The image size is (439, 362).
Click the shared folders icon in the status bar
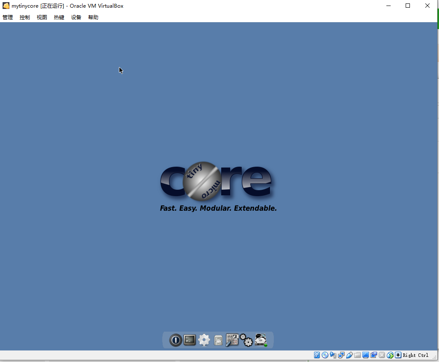coord(357,355)
